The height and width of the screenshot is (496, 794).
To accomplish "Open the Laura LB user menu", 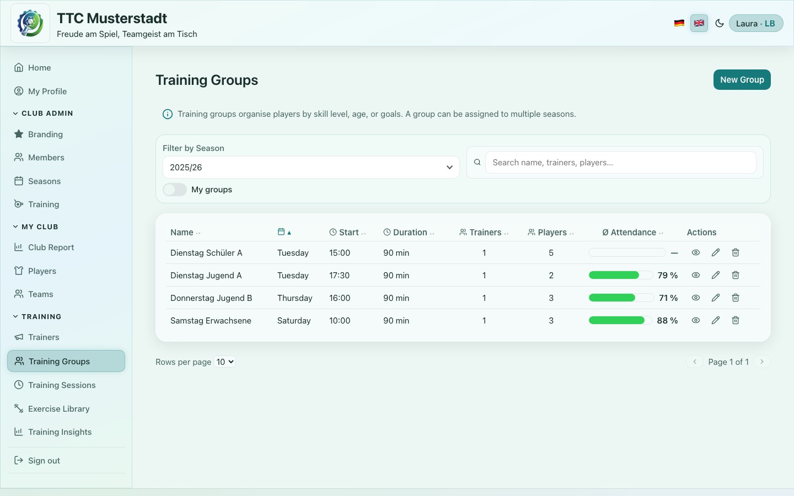I will point(756,23).
